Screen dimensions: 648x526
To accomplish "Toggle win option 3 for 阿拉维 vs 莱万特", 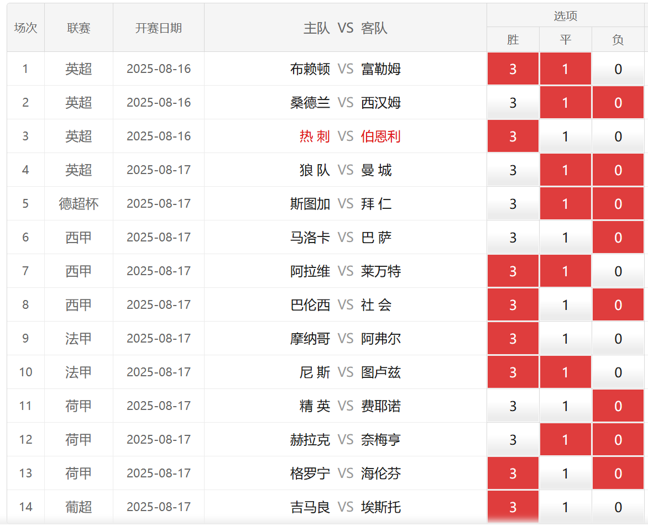I will [x=513, y=271].
